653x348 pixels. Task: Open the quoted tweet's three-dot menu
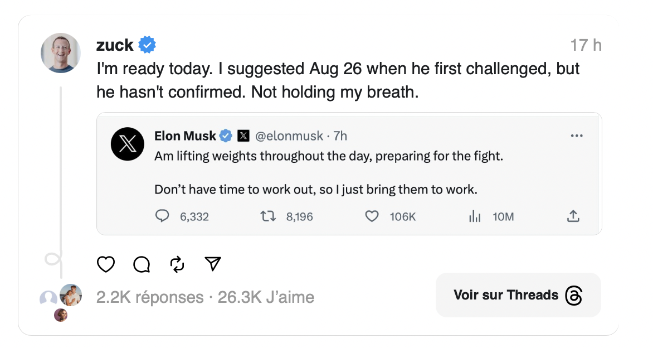pyautogui.click(x=576, y=136)
